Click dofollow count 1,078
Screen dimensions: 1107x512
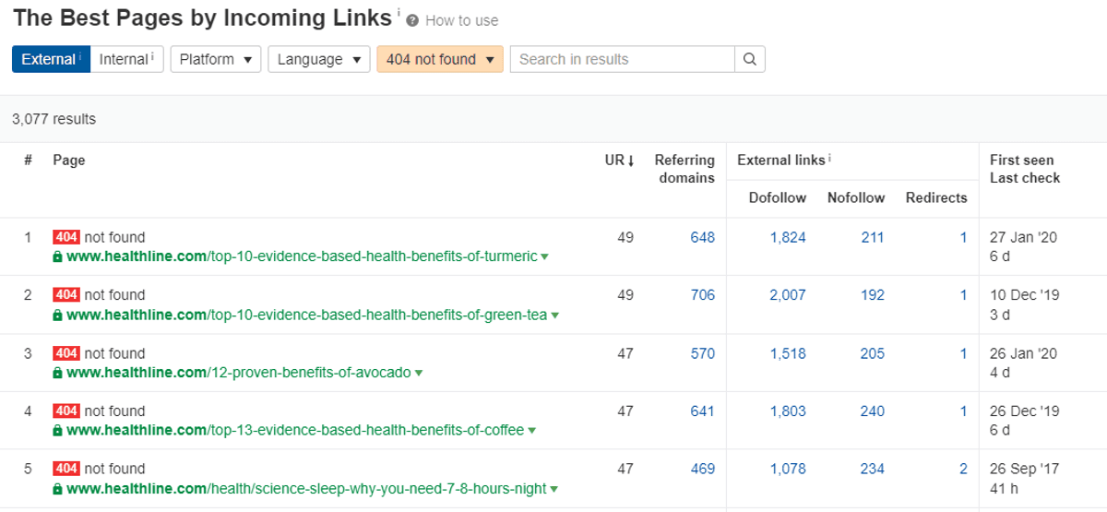(x=788, y=469)
